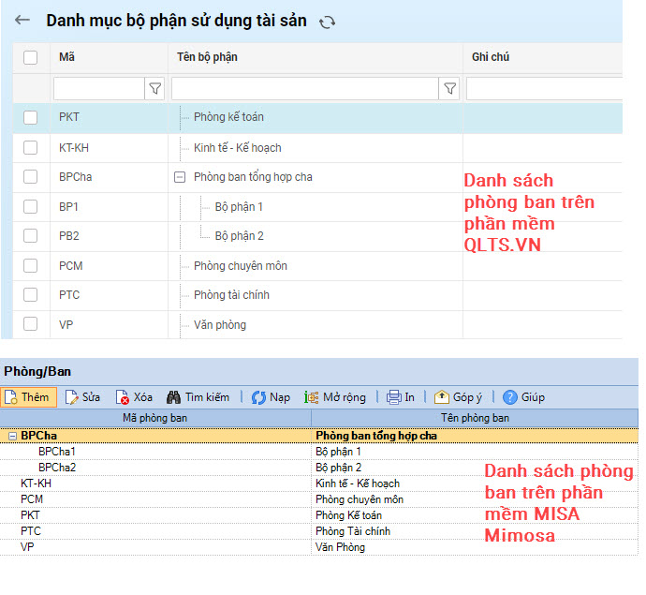This screenshot has height=595, width=646.
Task: Collapse the BPCha tree row in Mimosa
Action: click(12, 436)
